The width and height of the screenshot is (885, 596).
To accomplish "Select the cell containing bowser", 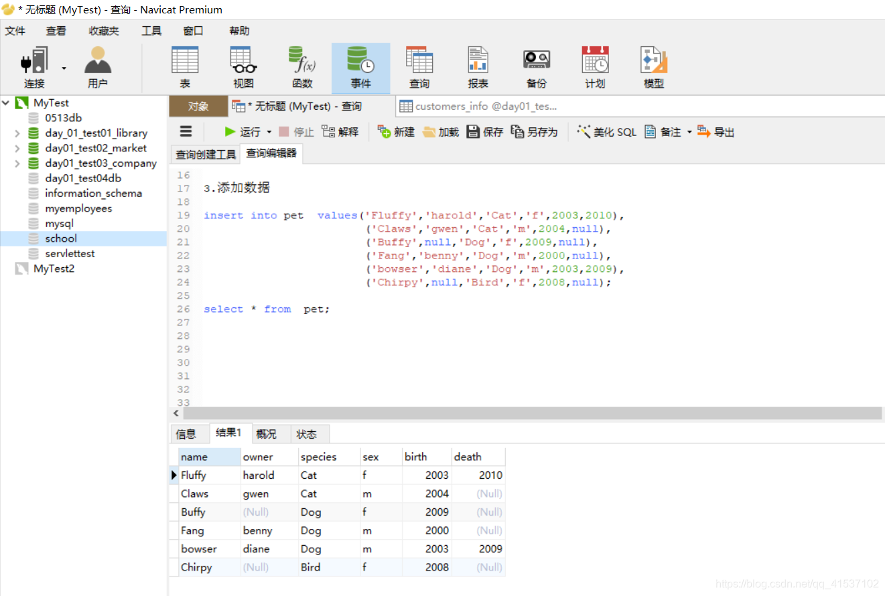I will point(210,549).
